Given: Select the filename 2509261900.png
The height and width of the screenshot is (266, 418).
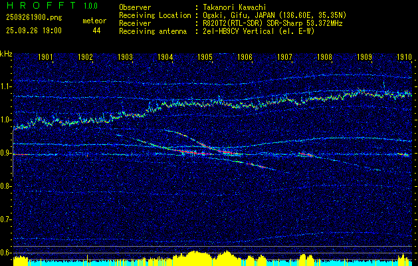Looking at the screenshot, I should pyautogui.click(x=34, y=17).
